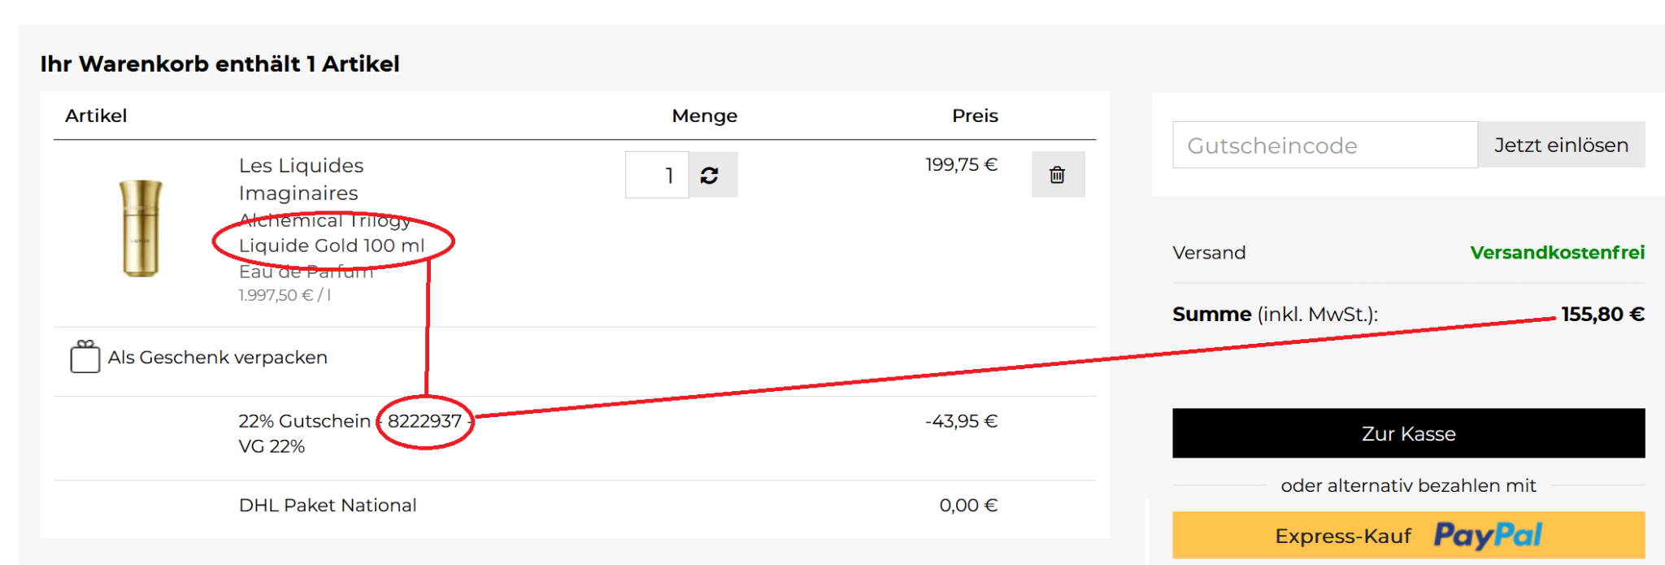This screenshot has height=565, width=1665.
Task: Click the DHL Paket National row
Action: [328, 506]
